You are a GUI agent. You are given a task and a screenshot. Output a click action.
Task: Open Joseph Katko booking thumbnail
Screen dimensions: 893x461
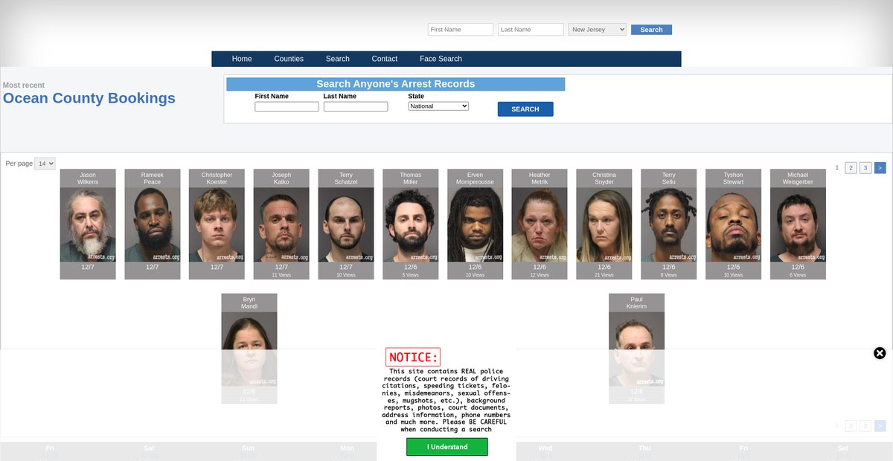281,225
